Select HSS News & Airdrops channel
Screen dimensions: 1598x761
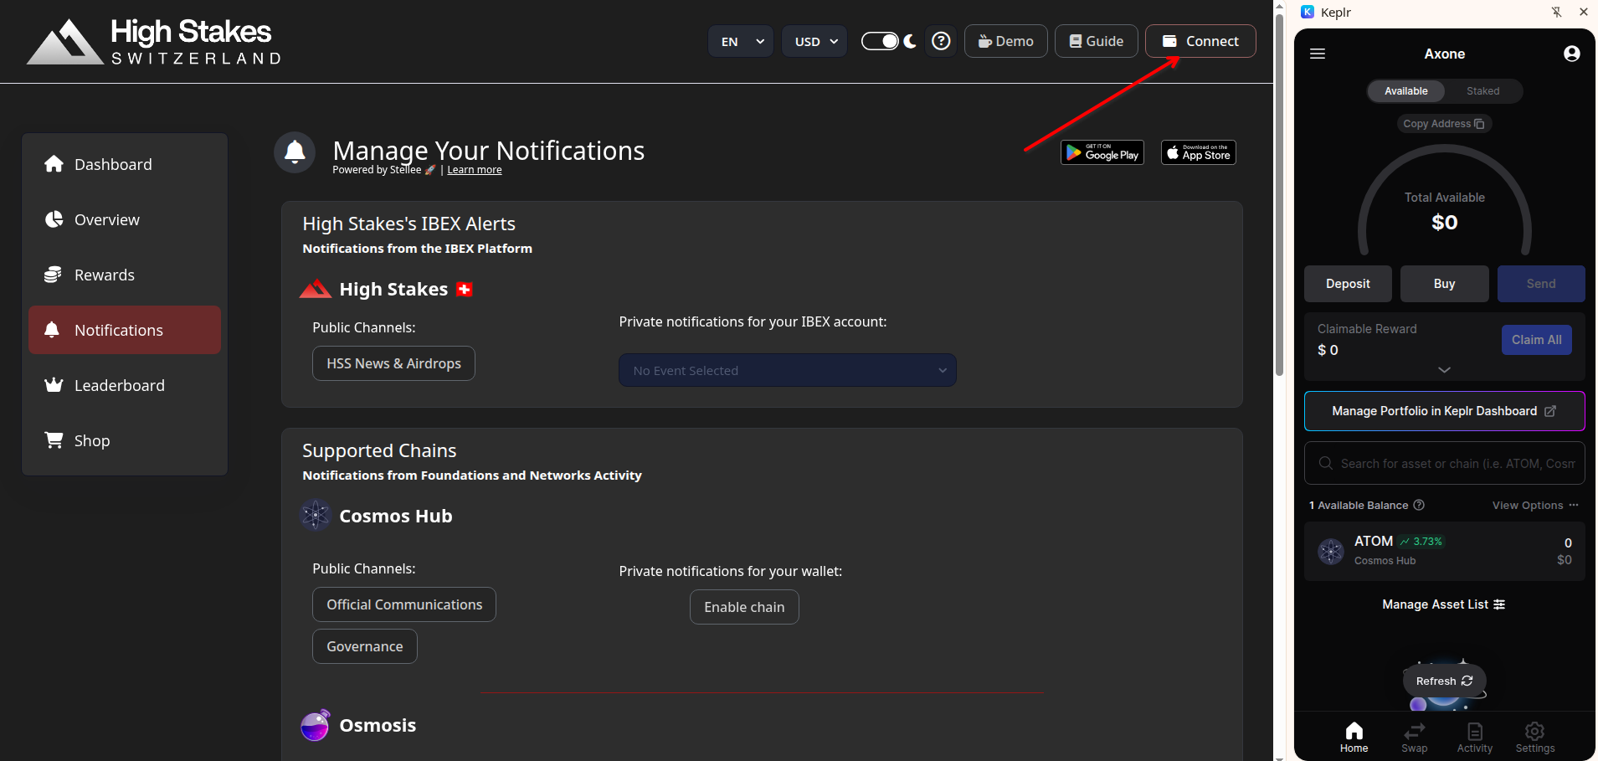393,363
